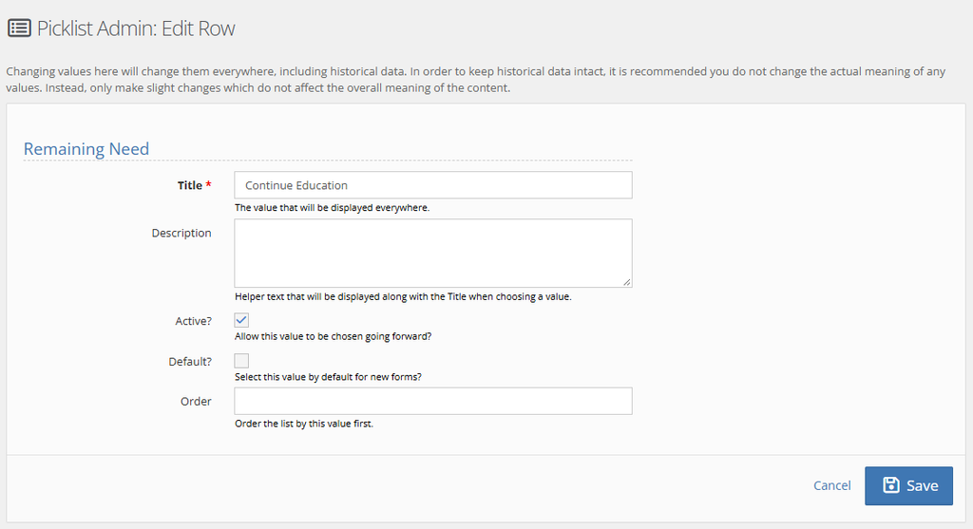This screenshot has width=973, height=529.
Task: Click the "Description" field label
Action: (x=181, y=233)
